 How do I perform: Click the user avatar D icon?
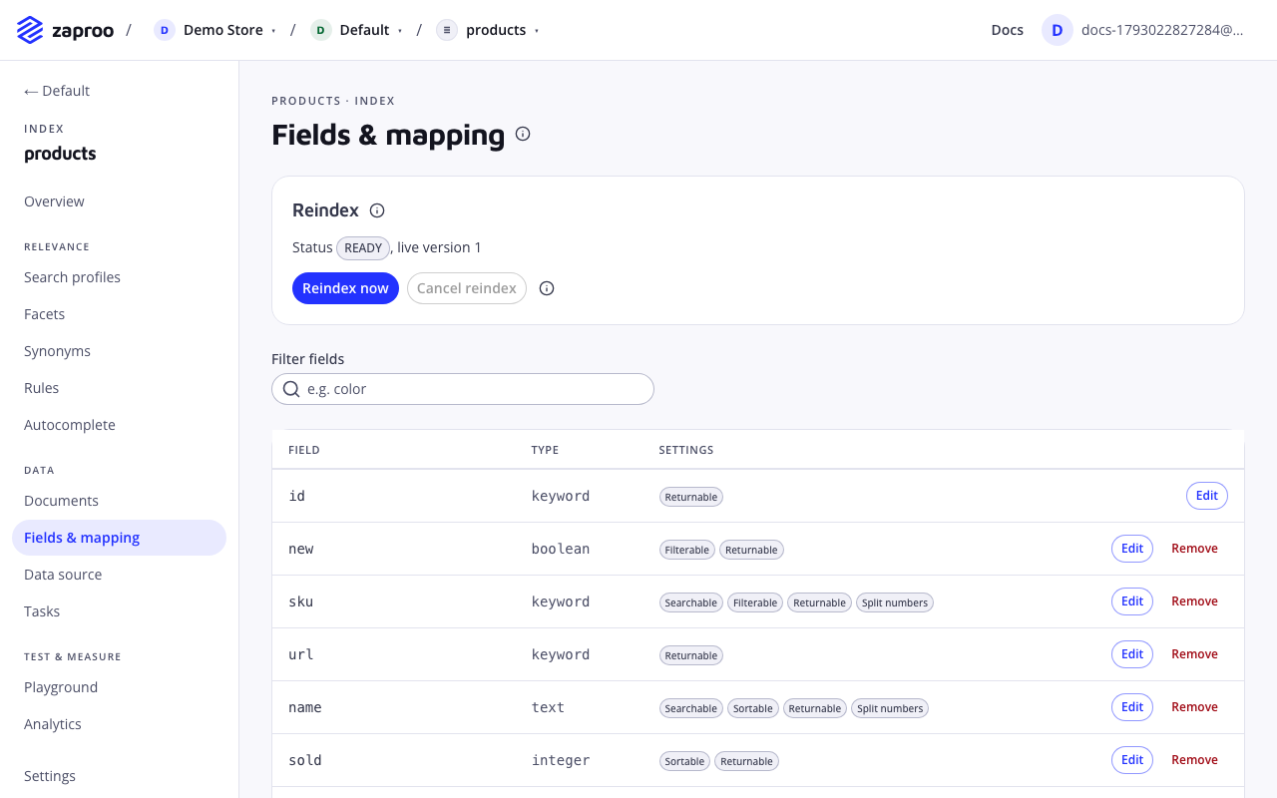1058,30
